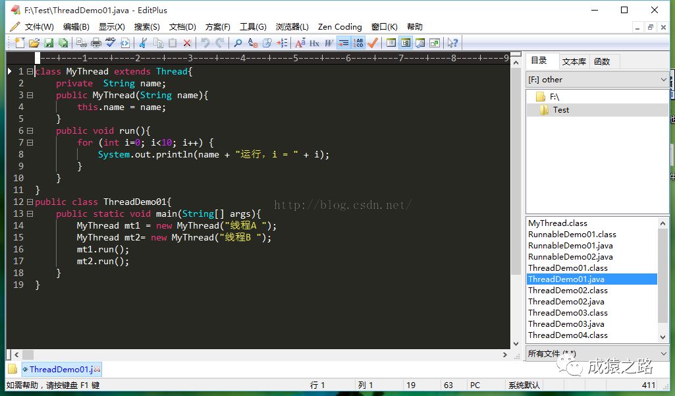Screen dimensions: 675x396
Task: Click the file list scrollbar down arrow
Action: (662, 337)
